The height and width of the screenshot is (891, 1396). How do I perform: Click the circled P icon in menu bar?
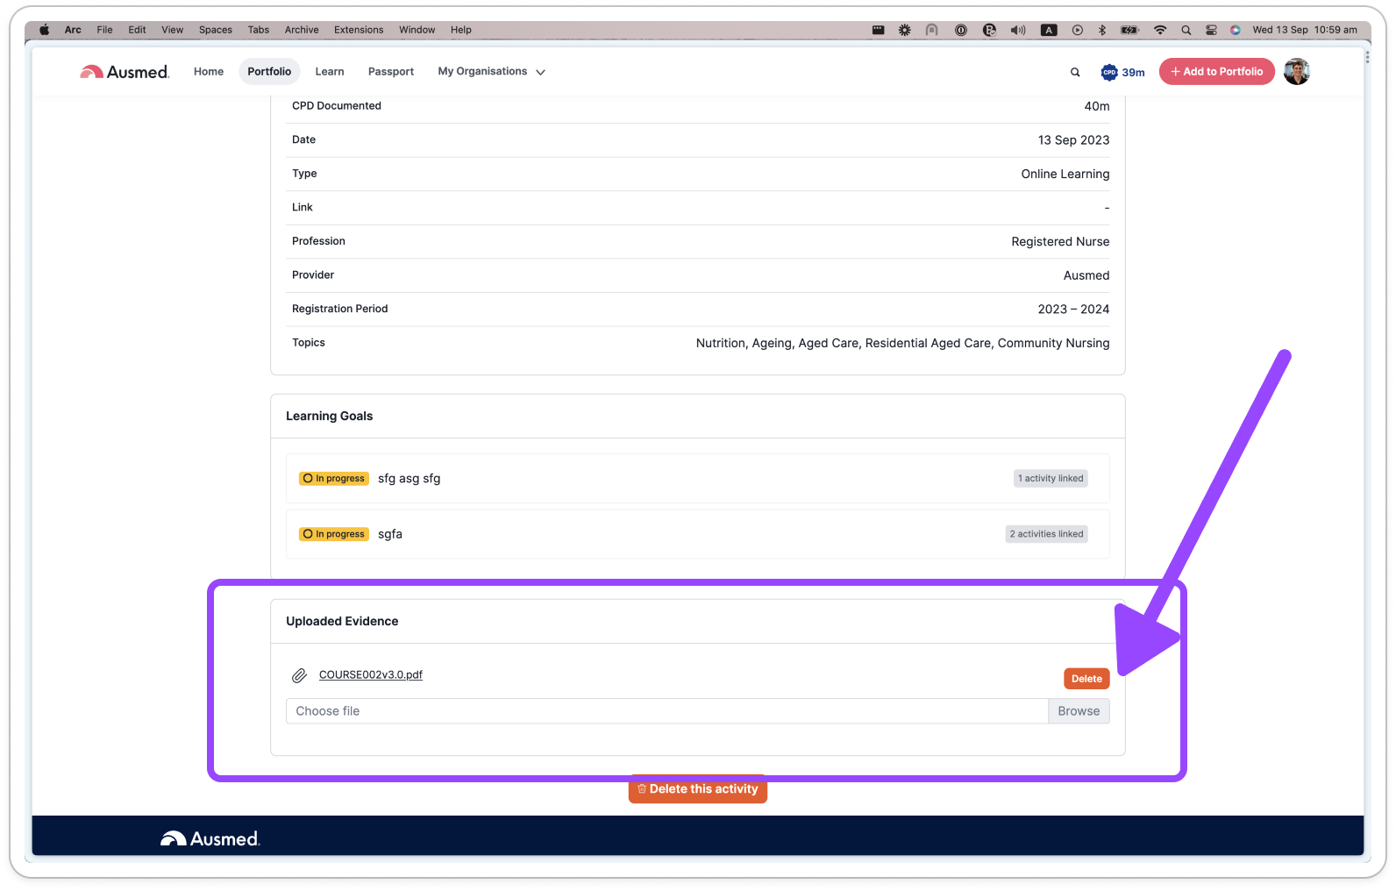(x=990, y=30)
